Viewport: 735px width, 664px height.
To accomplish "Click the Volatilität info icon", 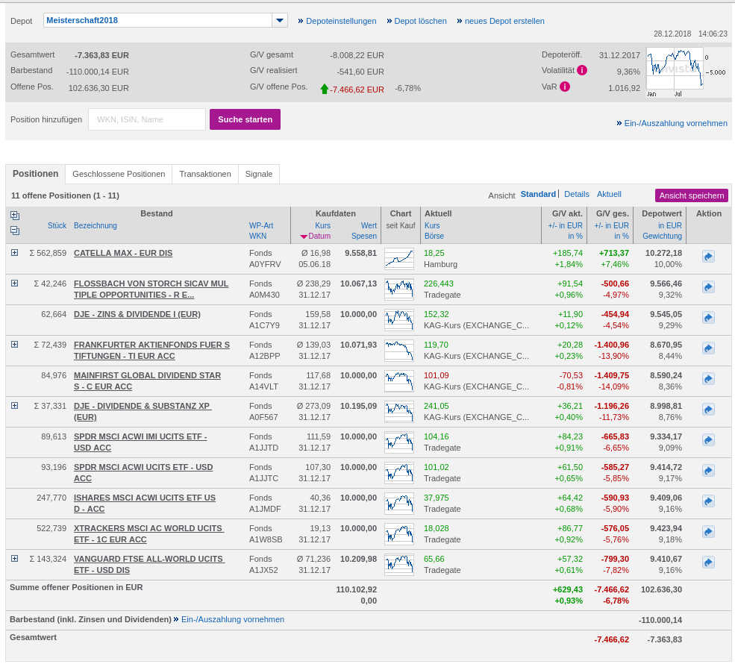I will (582, 70).
